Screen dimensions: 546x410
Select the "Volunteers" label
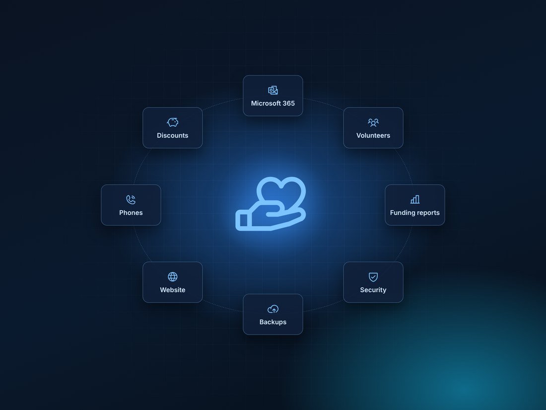click(373, 136)
